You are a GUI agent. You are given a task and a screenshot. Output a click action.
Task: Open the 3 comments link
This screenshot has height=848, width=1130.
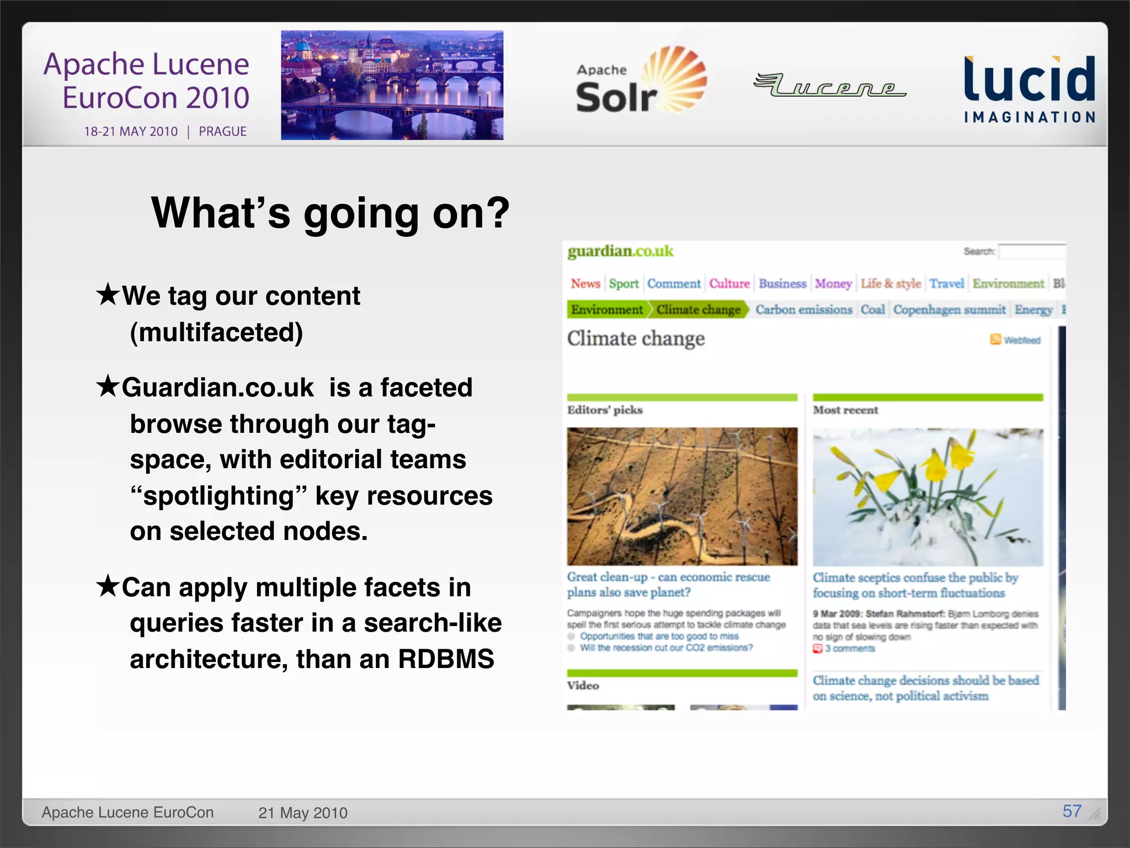coord(850,649)
